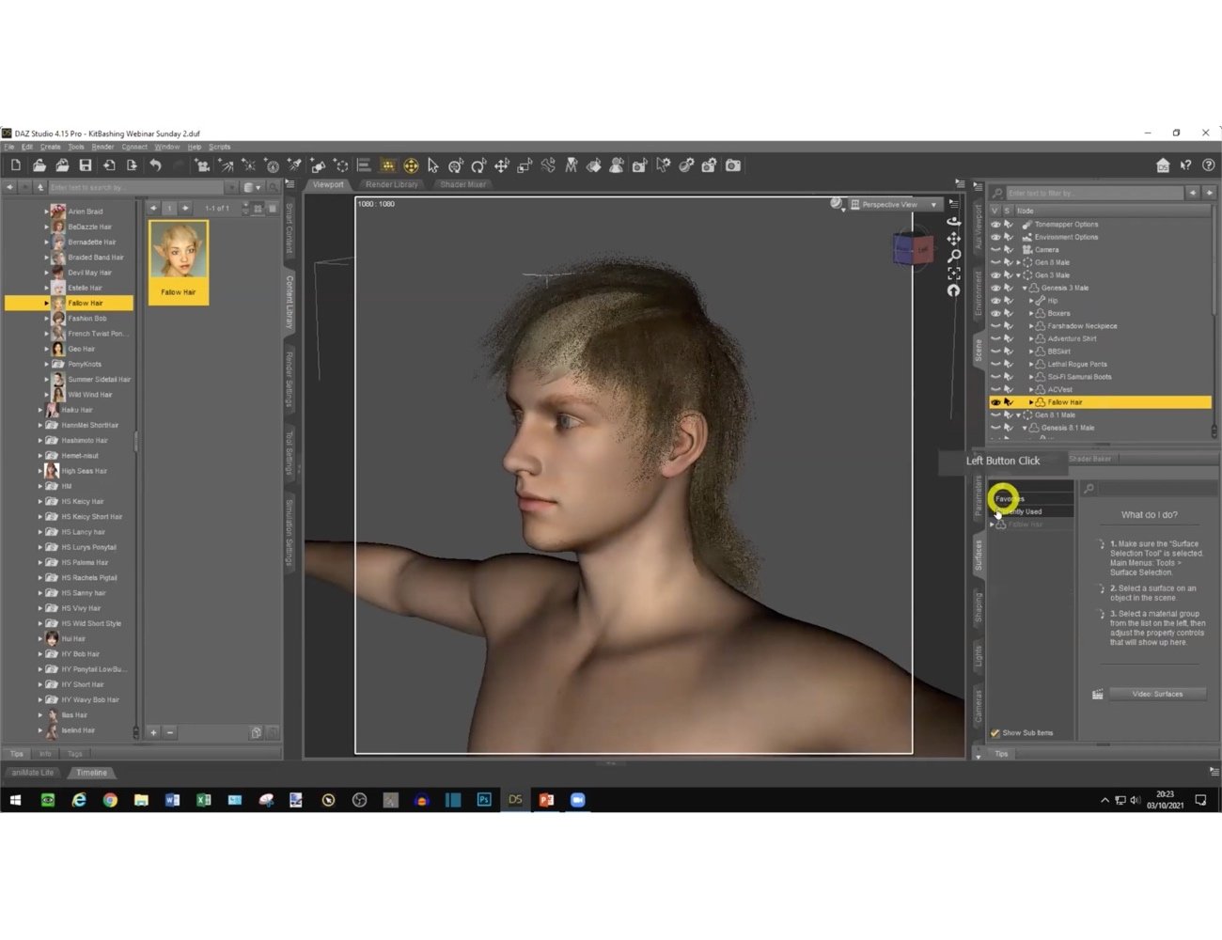
Task: Click the Create New Camera icon
Action: (202, 165)
